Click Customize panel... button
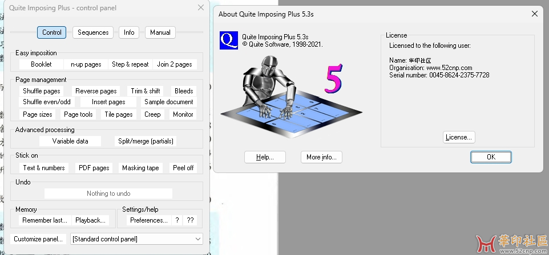This screenshot has width=549, height=255. point(39,239)
